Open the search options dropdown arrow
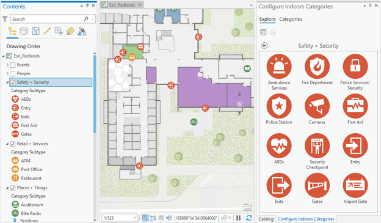Image resolution: width=381 pixels, height=223 pixels. [x=92, y=19]
